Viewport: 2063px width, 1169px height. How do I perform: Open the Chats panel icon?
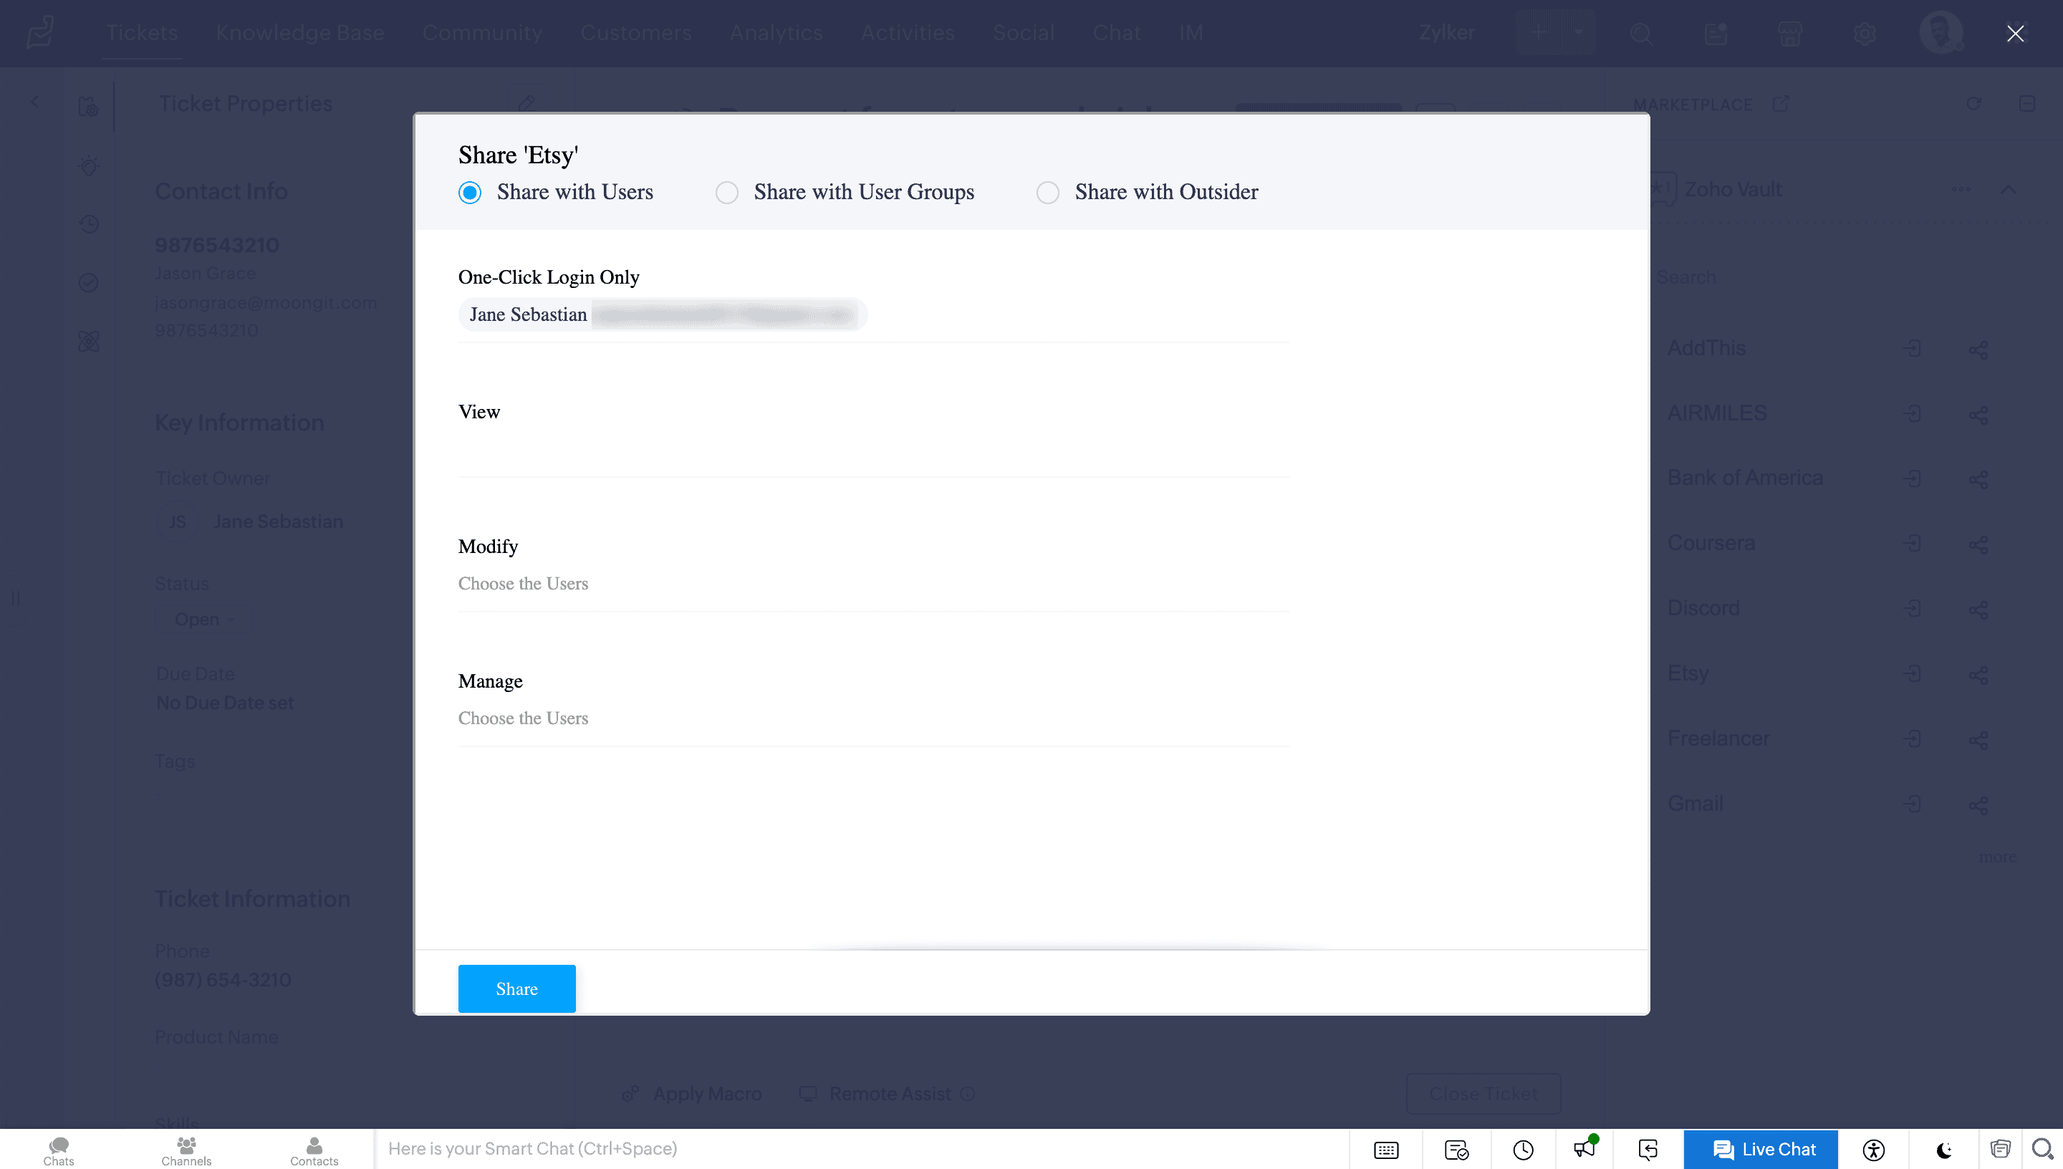click(x=59, y=1150)
